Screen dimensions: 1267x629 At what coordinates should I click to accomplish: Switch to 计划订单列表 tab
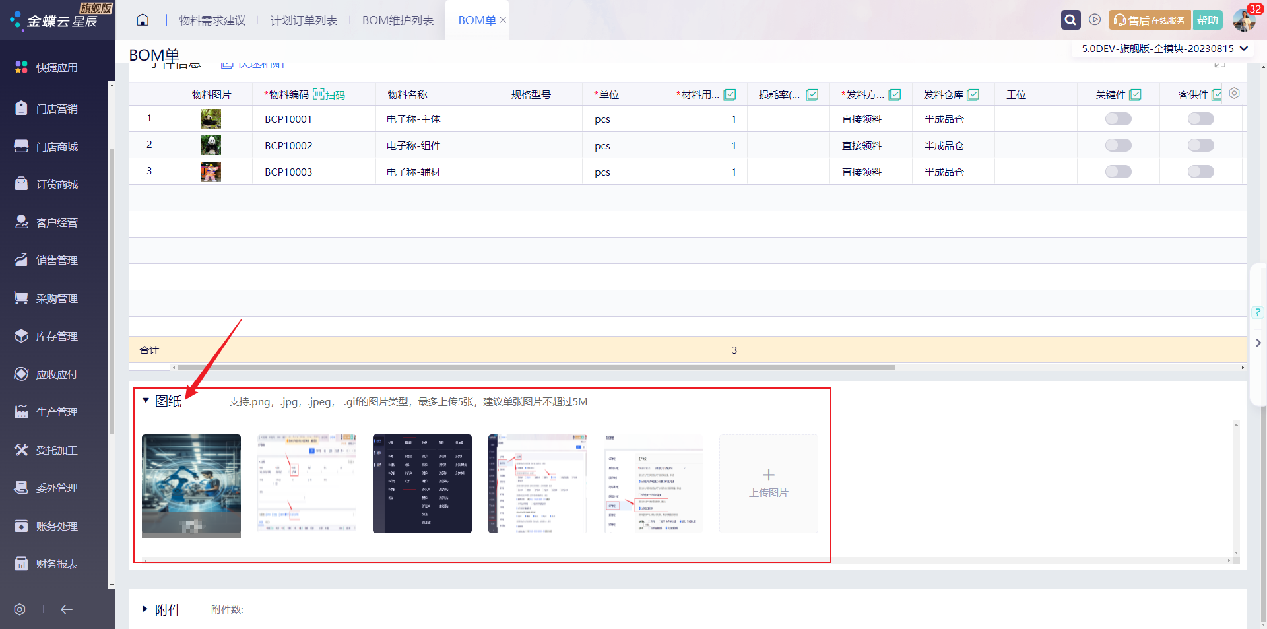[x=304, y=20]
